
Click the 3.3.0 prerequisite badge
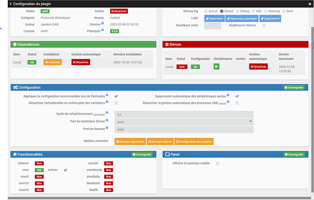[x=115, y=31]
